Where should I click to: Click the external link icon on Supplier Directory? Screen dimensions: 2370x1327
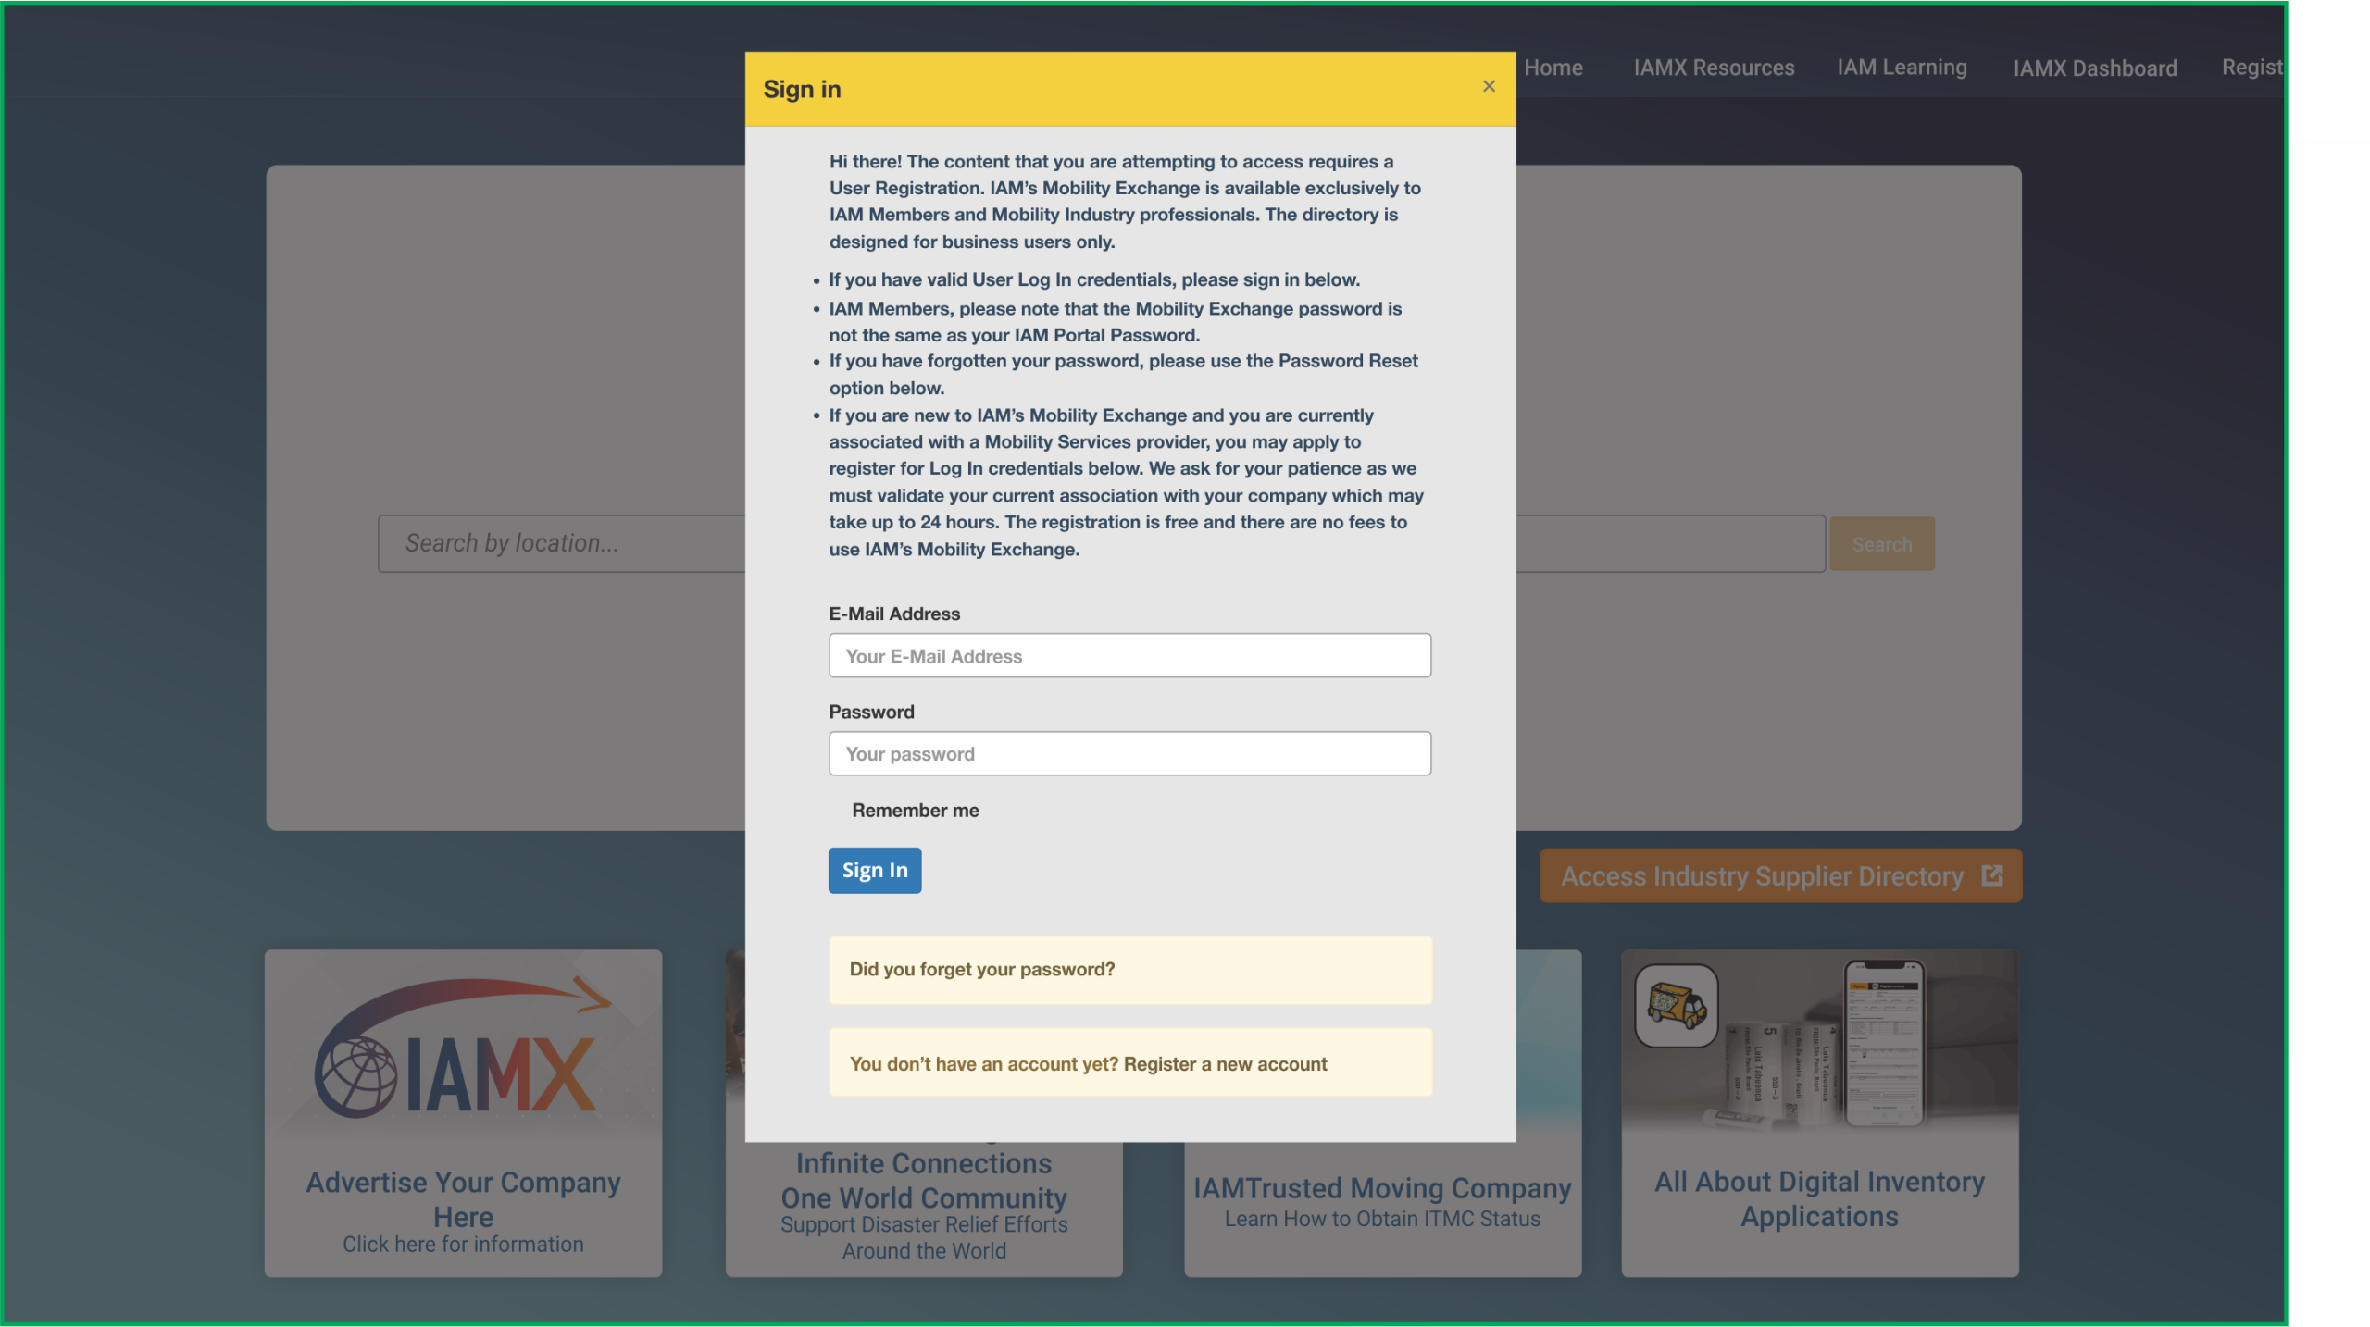pyautogui.click(x=1991, y=875)
